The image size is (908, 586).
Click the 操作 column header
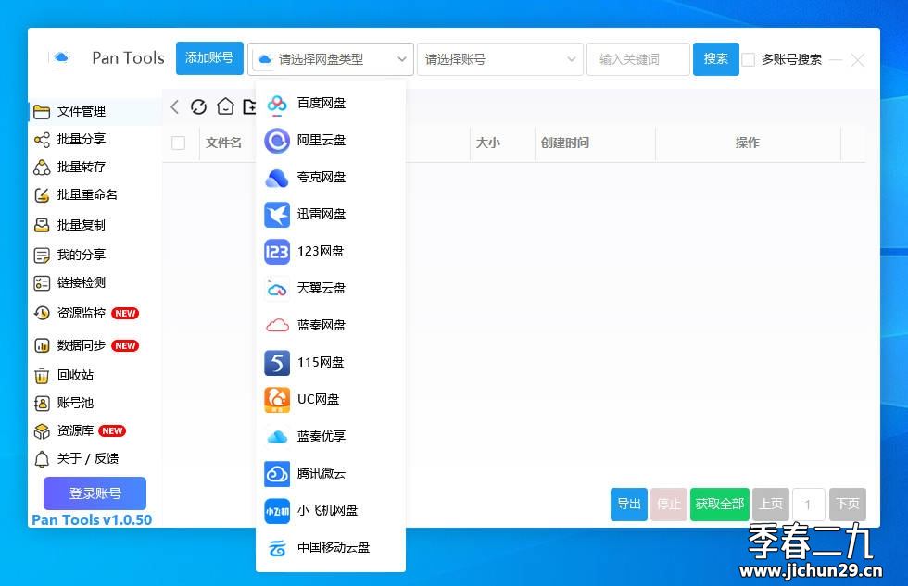click(747, 143)
